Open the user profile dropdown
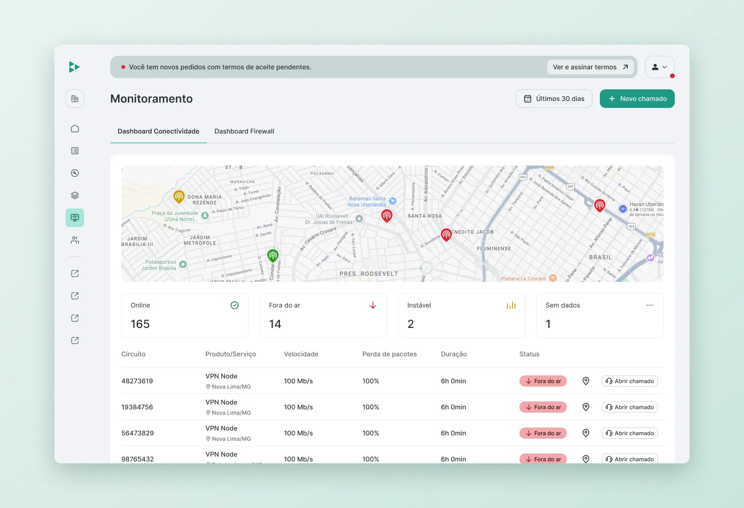This screenshot has height=508, width=744. coord(660,67)
